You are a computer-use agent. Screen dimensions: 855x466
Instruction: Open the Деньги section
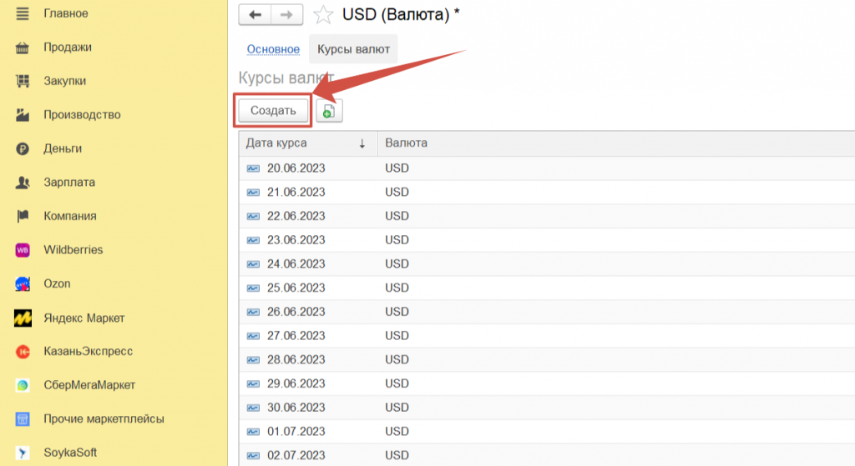(63, 148)
